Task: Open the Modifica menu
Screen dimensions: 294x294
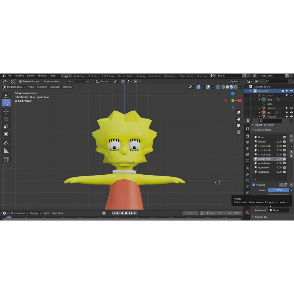Action: click(19, 76)
